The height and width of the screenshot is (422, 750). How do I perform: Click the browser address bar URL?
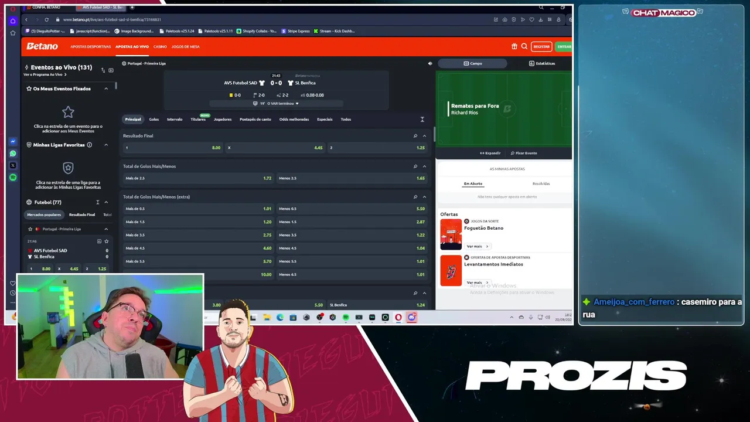pyautogui.click(x=112, y=20)
